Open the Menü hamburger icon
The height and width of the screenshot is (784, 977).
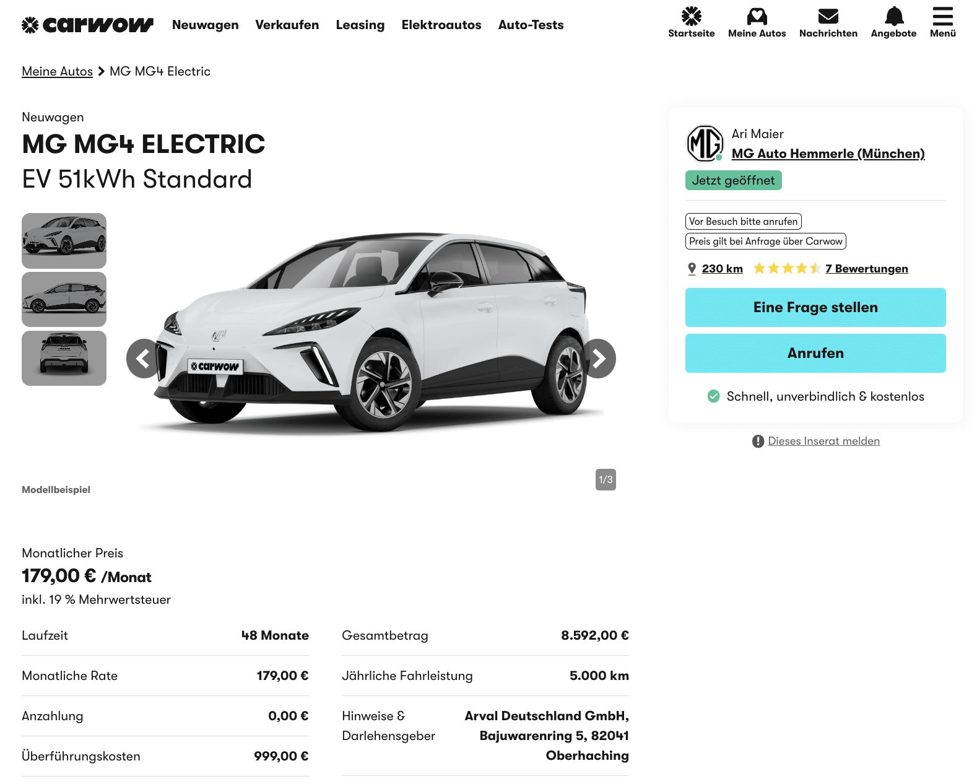click(943, 16)
